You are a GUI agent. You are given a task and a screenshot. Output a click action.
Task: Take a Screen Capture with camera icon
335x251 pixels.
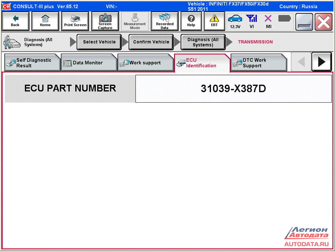coord(105,21)
